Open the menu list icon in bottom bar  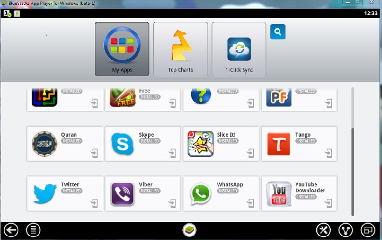[x=33, y=230]
